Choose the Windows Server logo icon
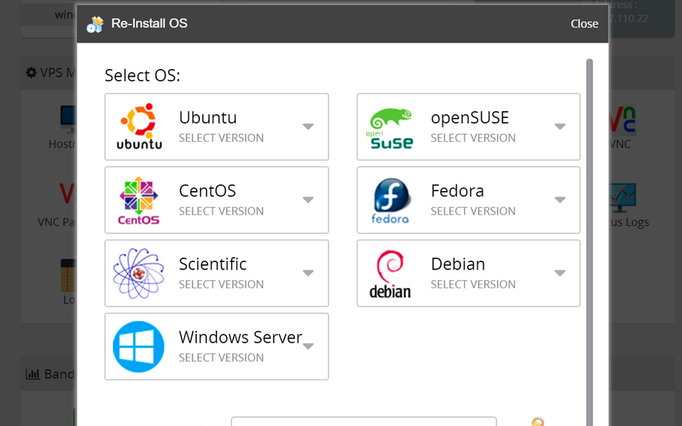682x426 pixels. point(139,347)
